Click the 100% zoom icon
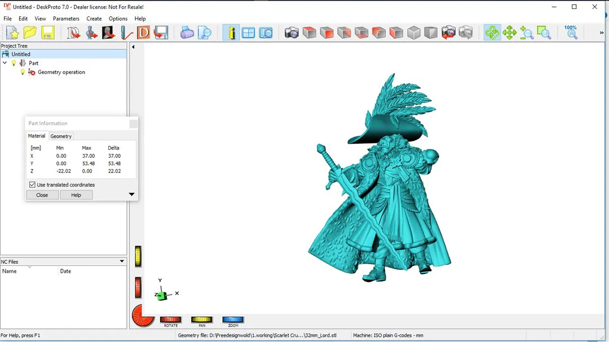The width and height of the screenshot is (609, 342). (x=571, y=33)
